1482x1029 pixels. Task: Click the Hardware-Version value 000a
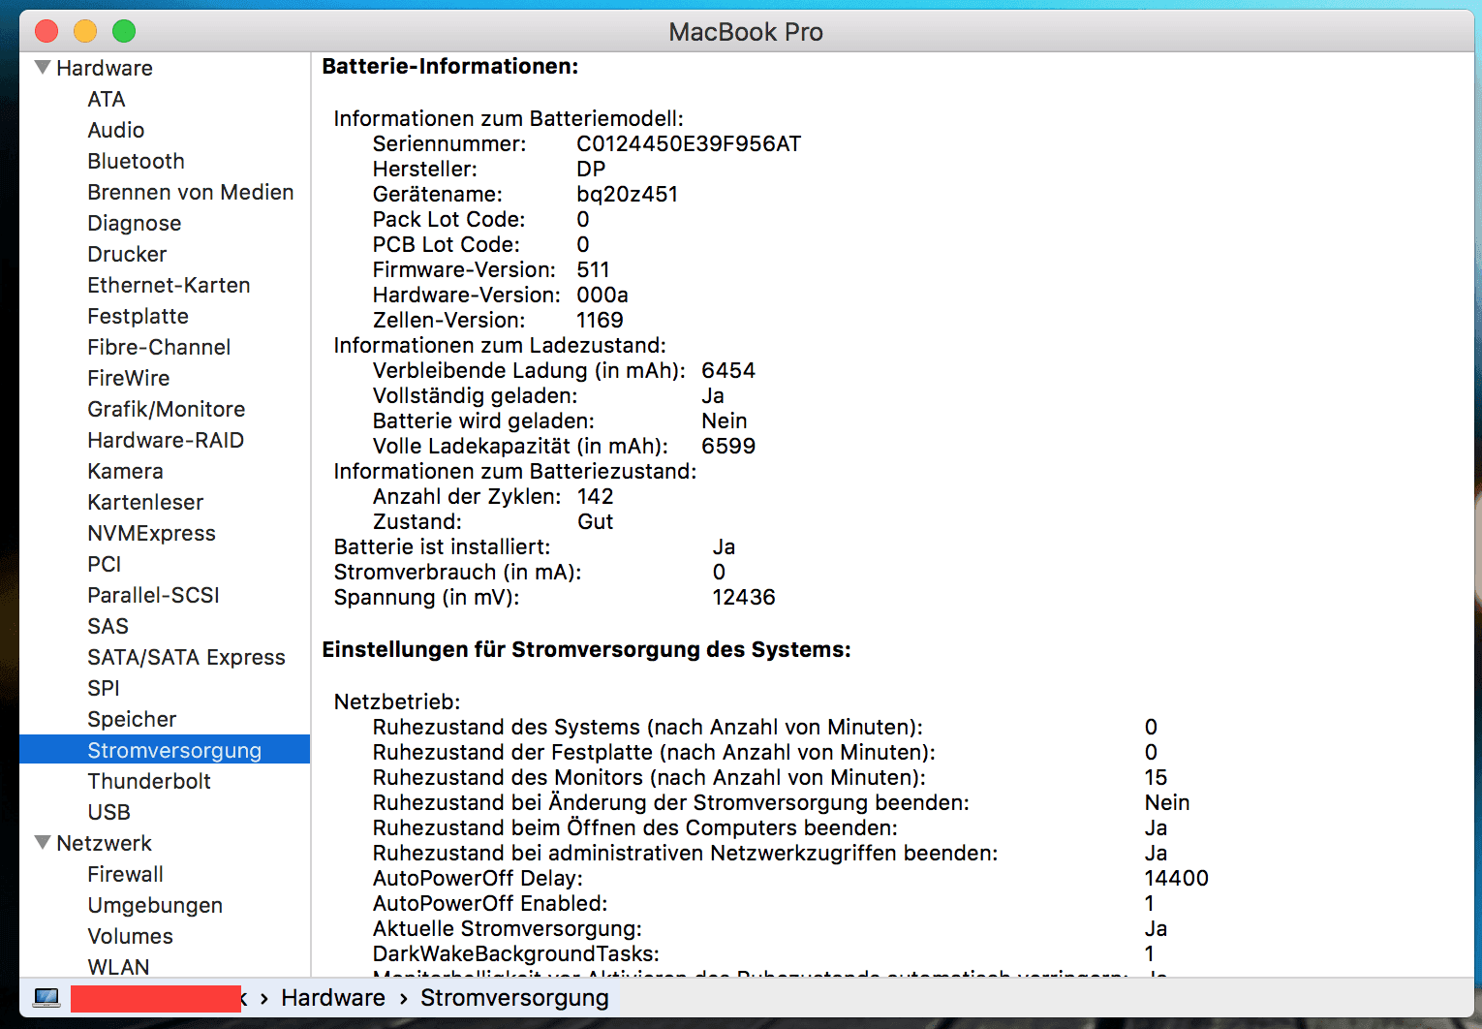602,295
